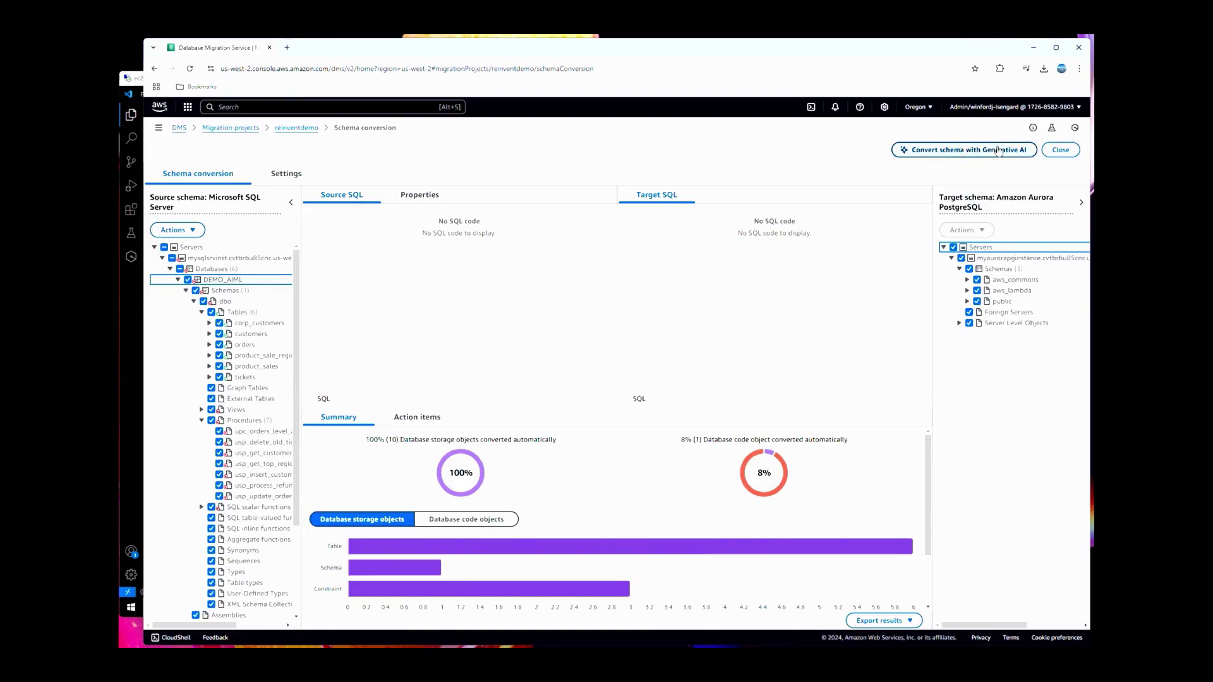Screen dimensions: 1213x682
Task: Open the AWS services grid menu
Action: point(188,107)
